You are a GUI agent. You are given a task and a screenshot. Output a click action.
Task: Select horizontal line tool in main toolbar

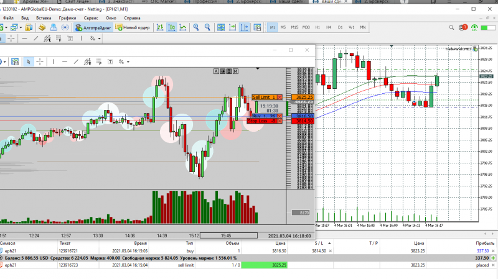[x=24, y=39]
